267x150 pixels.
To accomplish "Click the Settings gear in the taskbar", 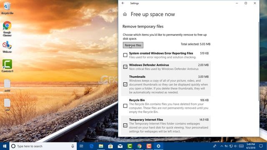I will (159, 146).
